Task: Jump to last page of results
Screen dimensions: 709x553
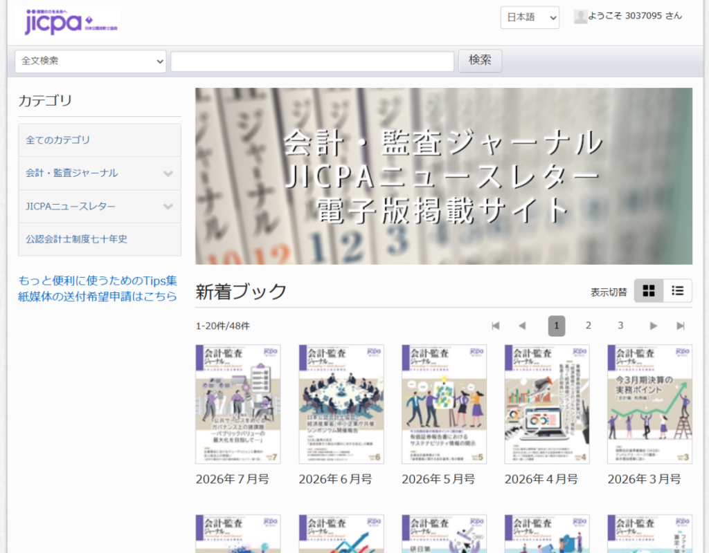Action: [x=681, y=326]
